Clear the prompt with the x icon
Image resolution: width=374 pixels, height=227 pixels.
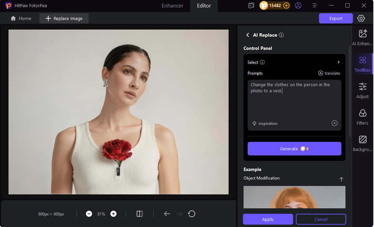(x=334, y=123)
